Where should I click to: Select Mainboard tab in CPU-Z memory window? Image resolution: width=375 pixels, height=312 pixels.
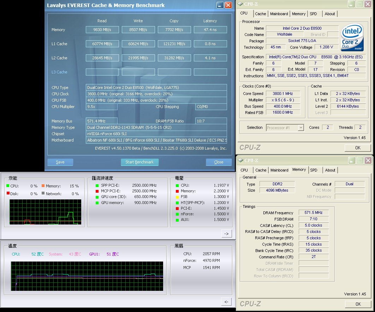pyautogui.click(x=279, y=170)
